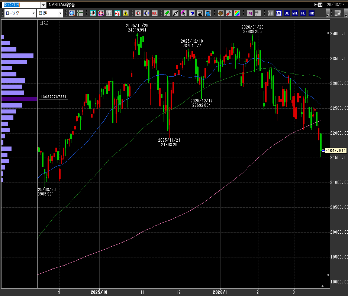The width and height of the screenshot is (348, 296).
Task: Open the symbol code dropdown arrow
Action: click(x=43, y=5)
